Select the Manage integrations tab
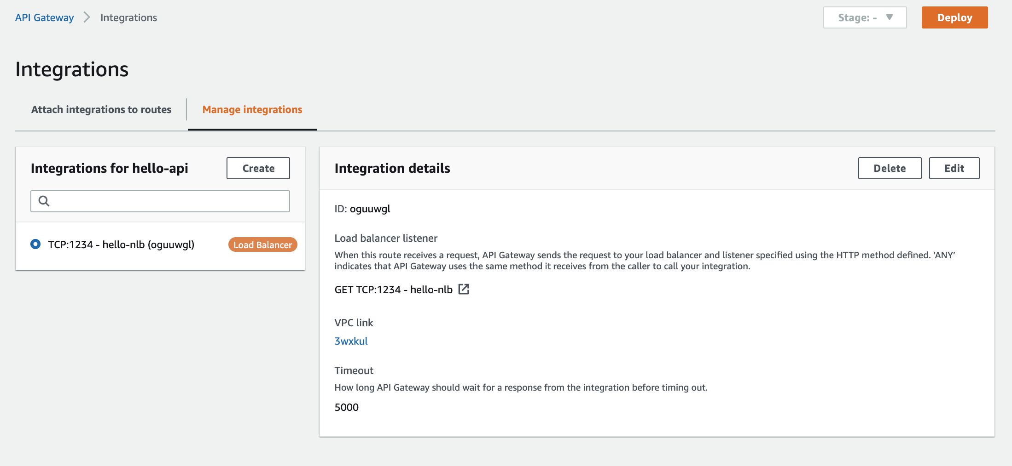The height and width of the screenshot is (466, 1012). [x=252, y=109]
